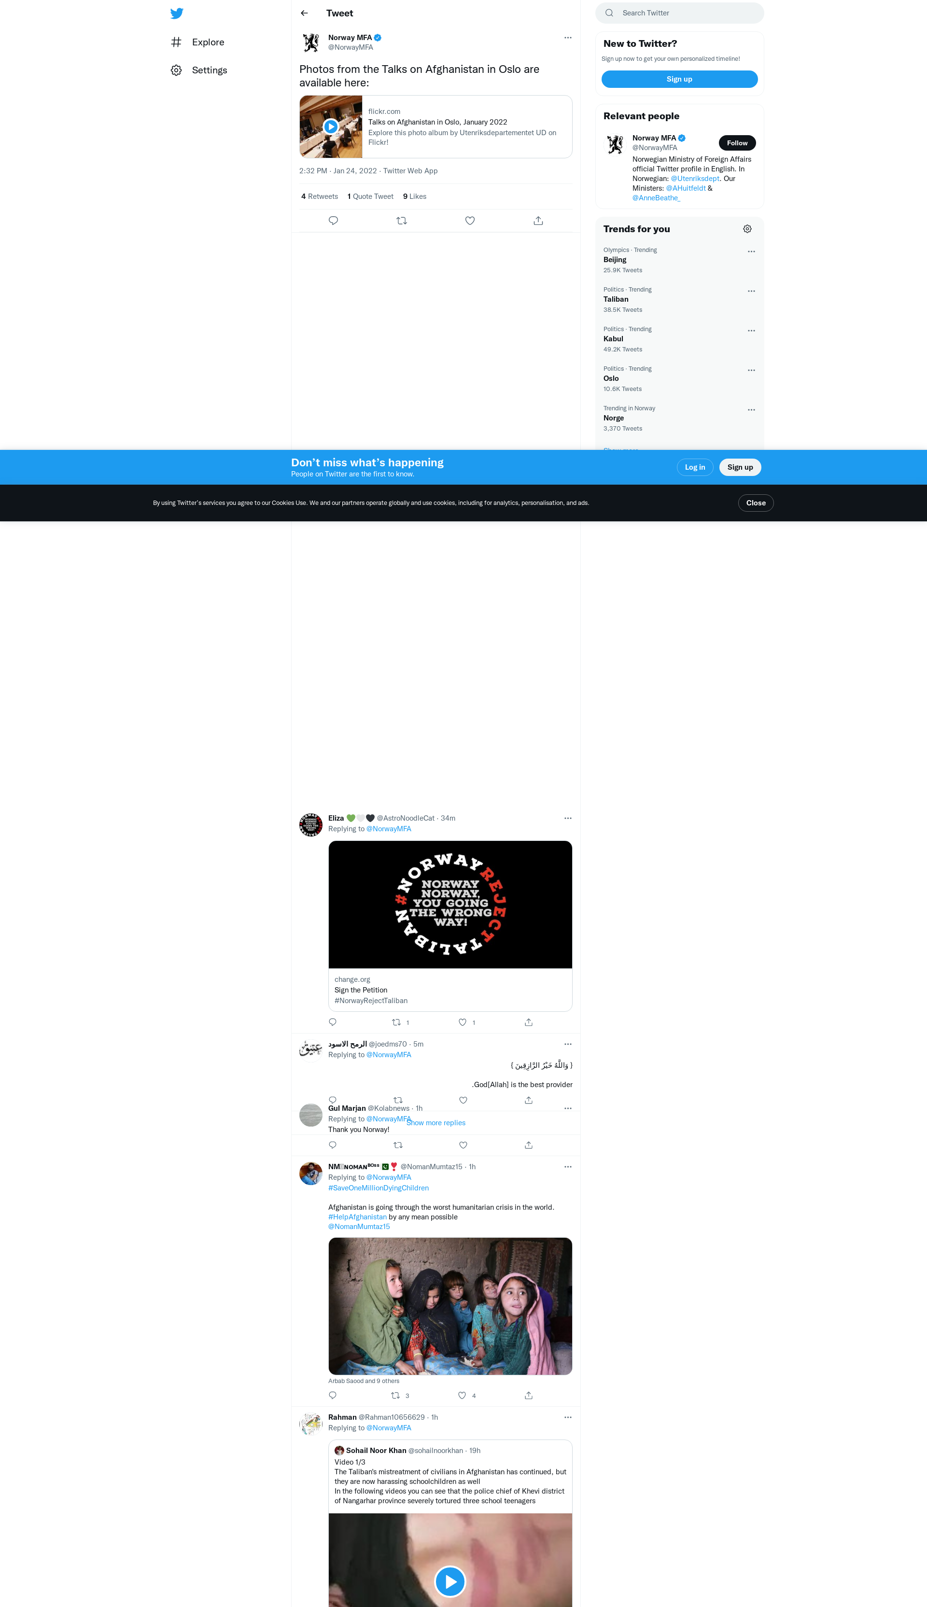Click the Twitter bird logo

pos(177,14)
